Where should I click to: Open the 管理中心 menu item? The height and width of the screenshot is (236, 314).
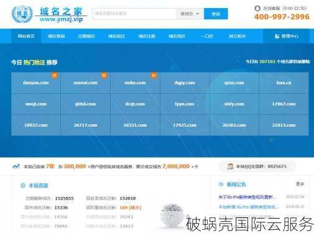[287, 36]
